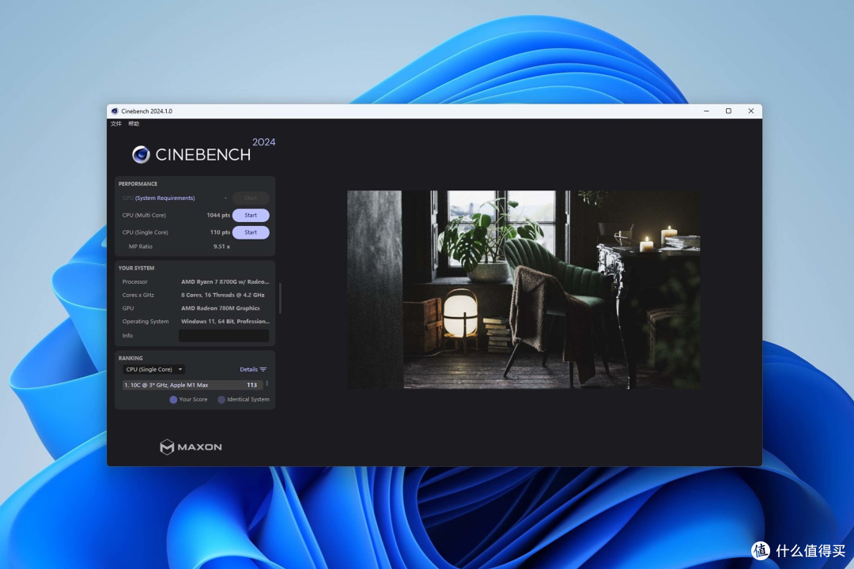Click the Maxon logo

(191, 447)
